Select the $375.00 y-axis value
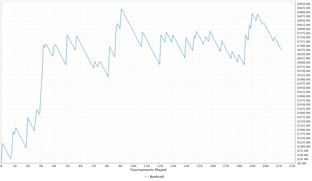312x181 pixels. coord(304,100)
